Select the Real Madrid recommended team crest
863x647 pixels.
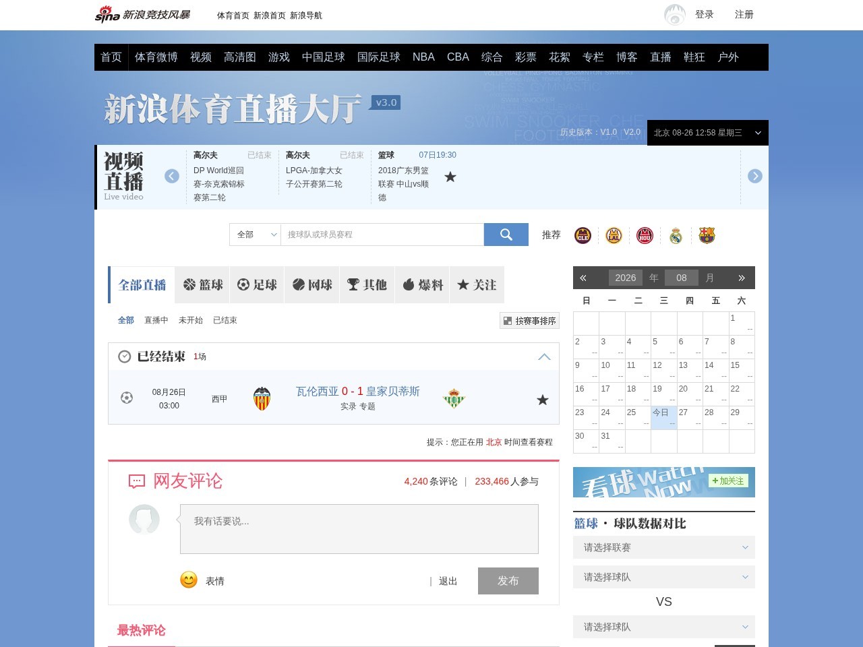pyautogui.click(x=676, y=235)
